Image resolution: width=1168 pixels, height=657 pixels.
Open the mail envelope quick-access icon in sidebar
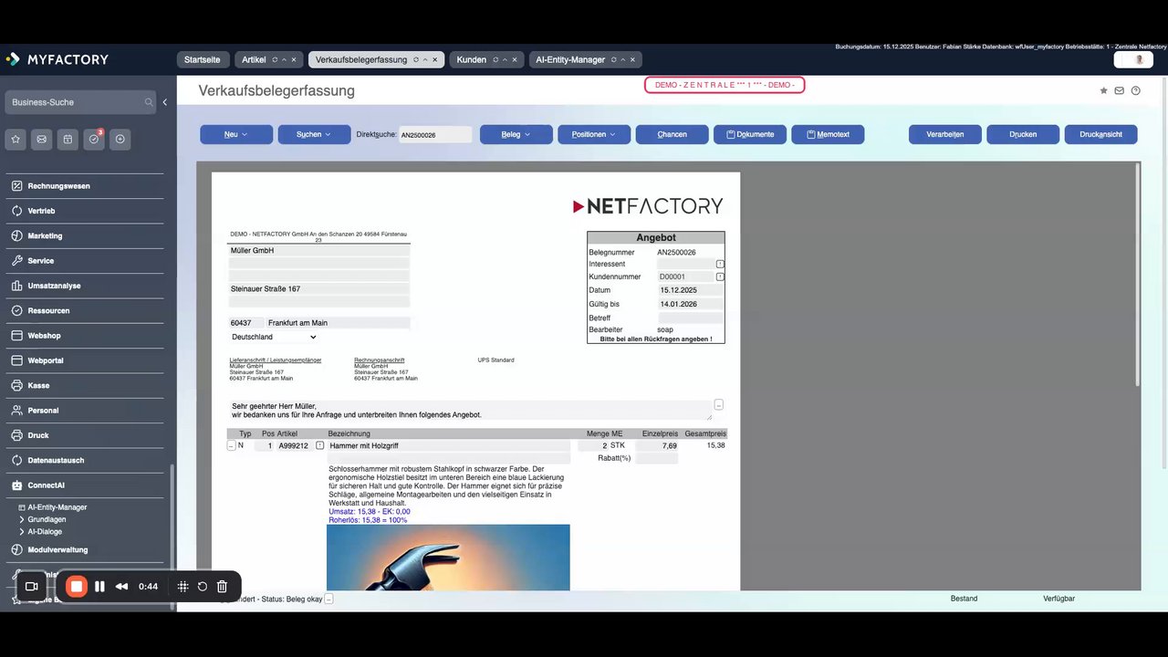pyautogui.click(x=41, y=140)
